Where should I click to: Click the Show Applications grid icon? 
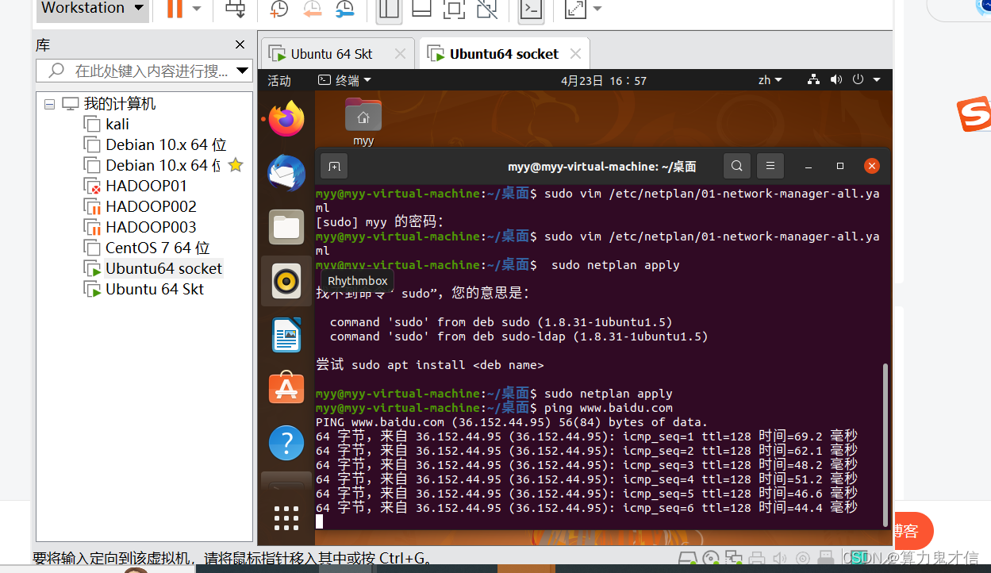pos(286,517)
